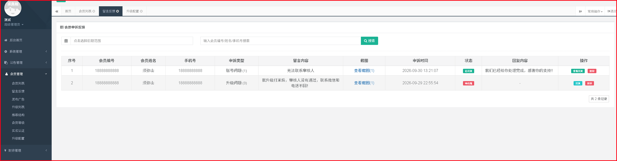Open 实名认证 in the sidebar submenu
The image size is (617, 161).
tap(18, 131)
